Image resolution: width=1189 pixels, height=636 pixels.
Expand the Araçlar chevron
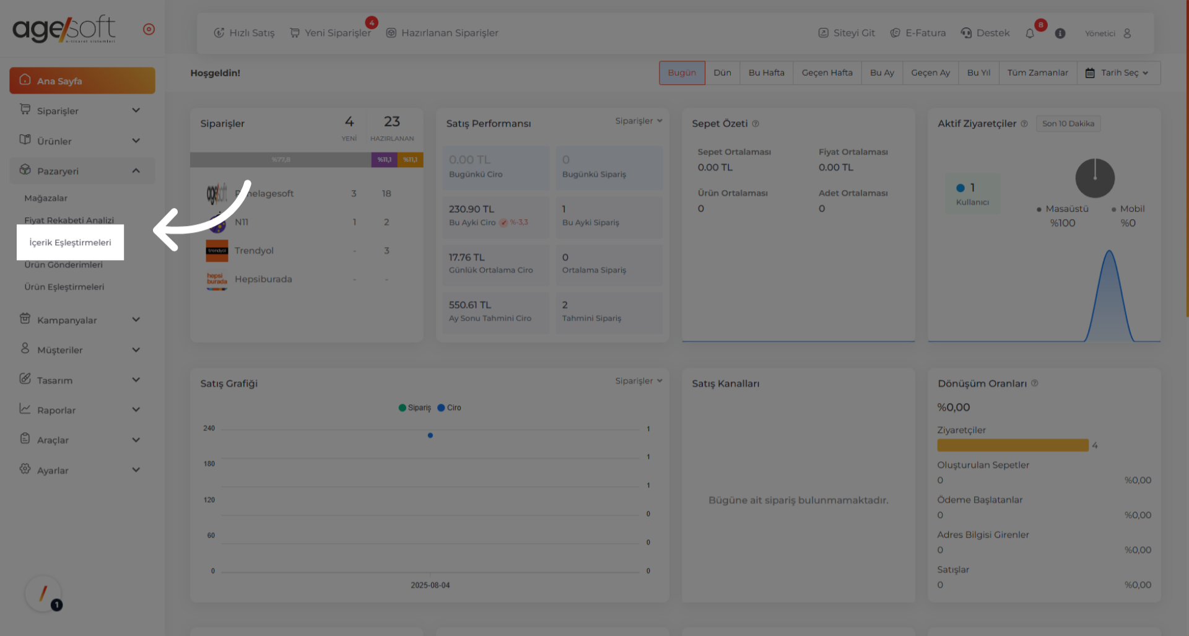(136, 440)
